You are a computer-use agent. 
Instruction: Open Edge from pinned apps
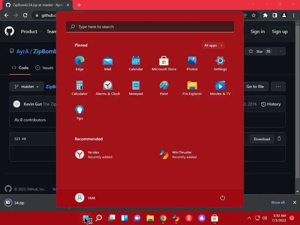(80, 64)
